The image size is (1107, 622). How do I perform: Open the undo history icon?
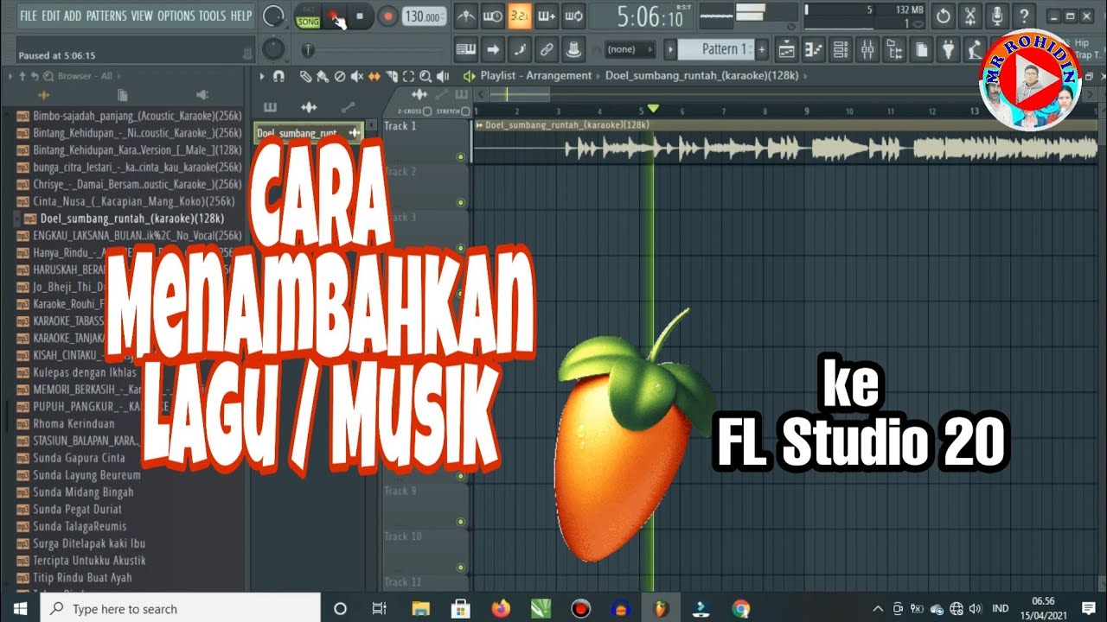[944, 16]
